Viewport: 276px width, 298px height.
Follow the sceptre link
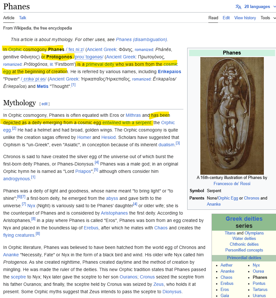18,277
